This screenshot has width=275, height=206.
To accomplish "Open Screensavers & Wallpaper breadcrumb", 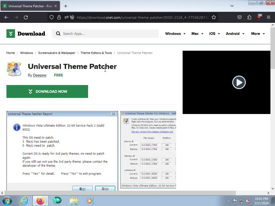I will (x=57, y=53).
